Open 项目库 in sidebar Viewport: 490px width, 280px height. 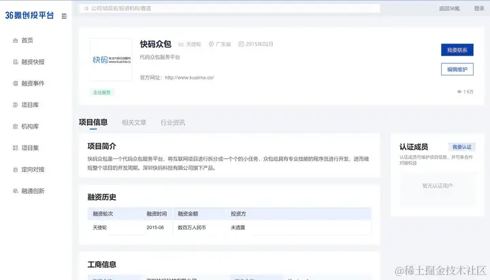pos(30,105)
